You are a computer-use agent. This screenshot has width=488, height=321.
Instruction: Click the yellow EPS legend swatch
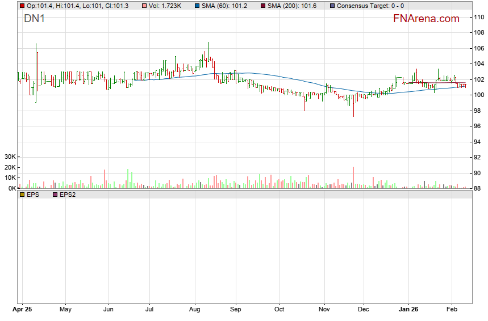coord(22,195)
